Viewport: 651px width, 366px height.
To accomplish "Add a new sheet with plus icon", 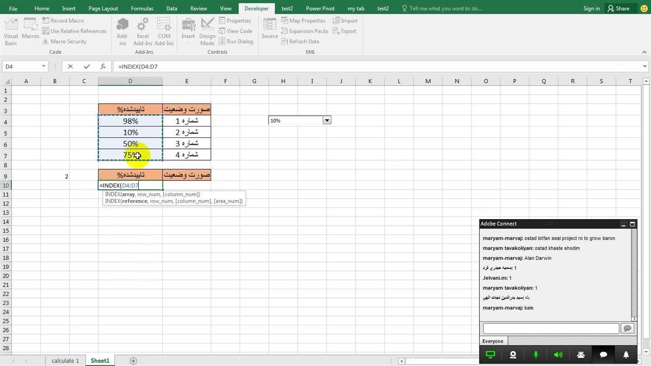I will (x=133, y=360).
